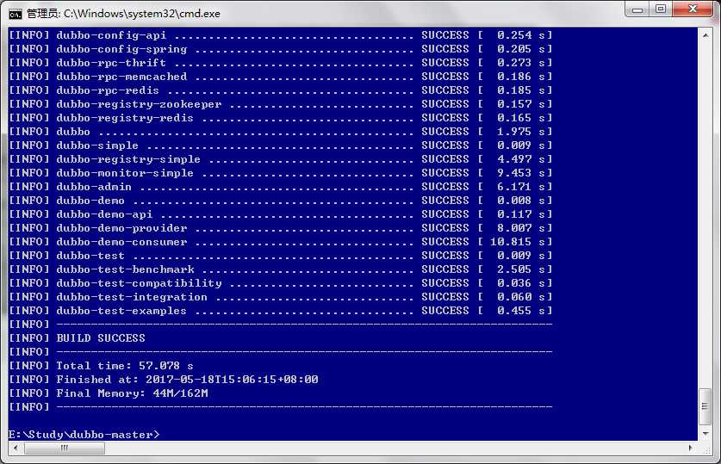This screenshot has height=464, width=721.
Task: Click the horizontal scrollbar right arrow
Action: pyautogui.click(x=690, y=448)
